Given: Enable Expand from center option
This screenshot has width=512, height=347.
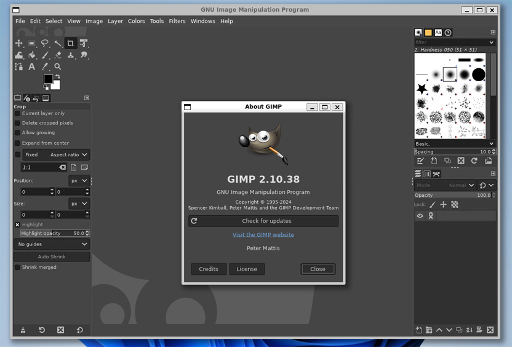Looking at the screenshot, I should click(18, 143).
